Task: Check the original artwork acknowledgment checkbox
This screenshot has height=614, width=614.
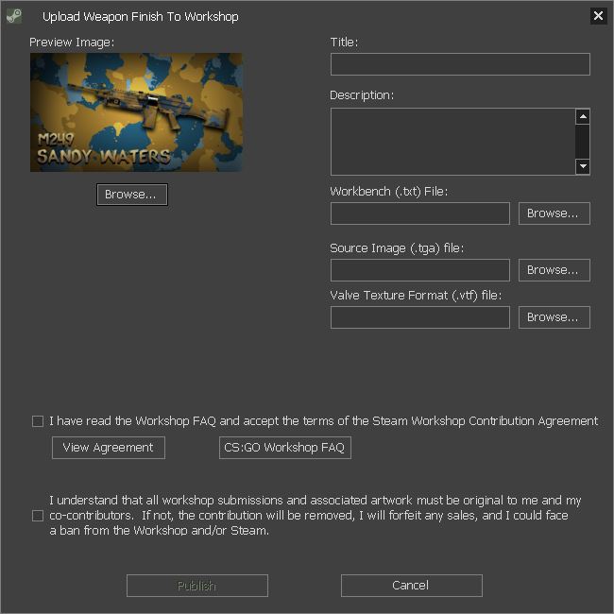Action: click(x=38, y=516)
